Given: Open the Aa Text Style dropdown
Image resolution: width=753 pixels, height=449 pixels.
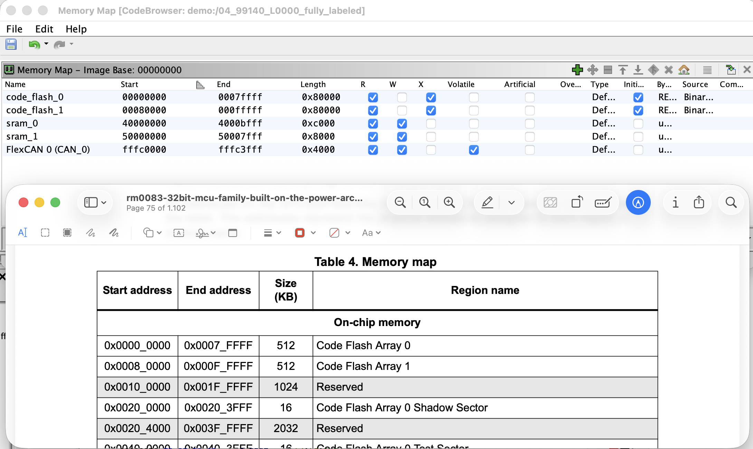Looking at the screenshot, I should (x=371, y=233).
